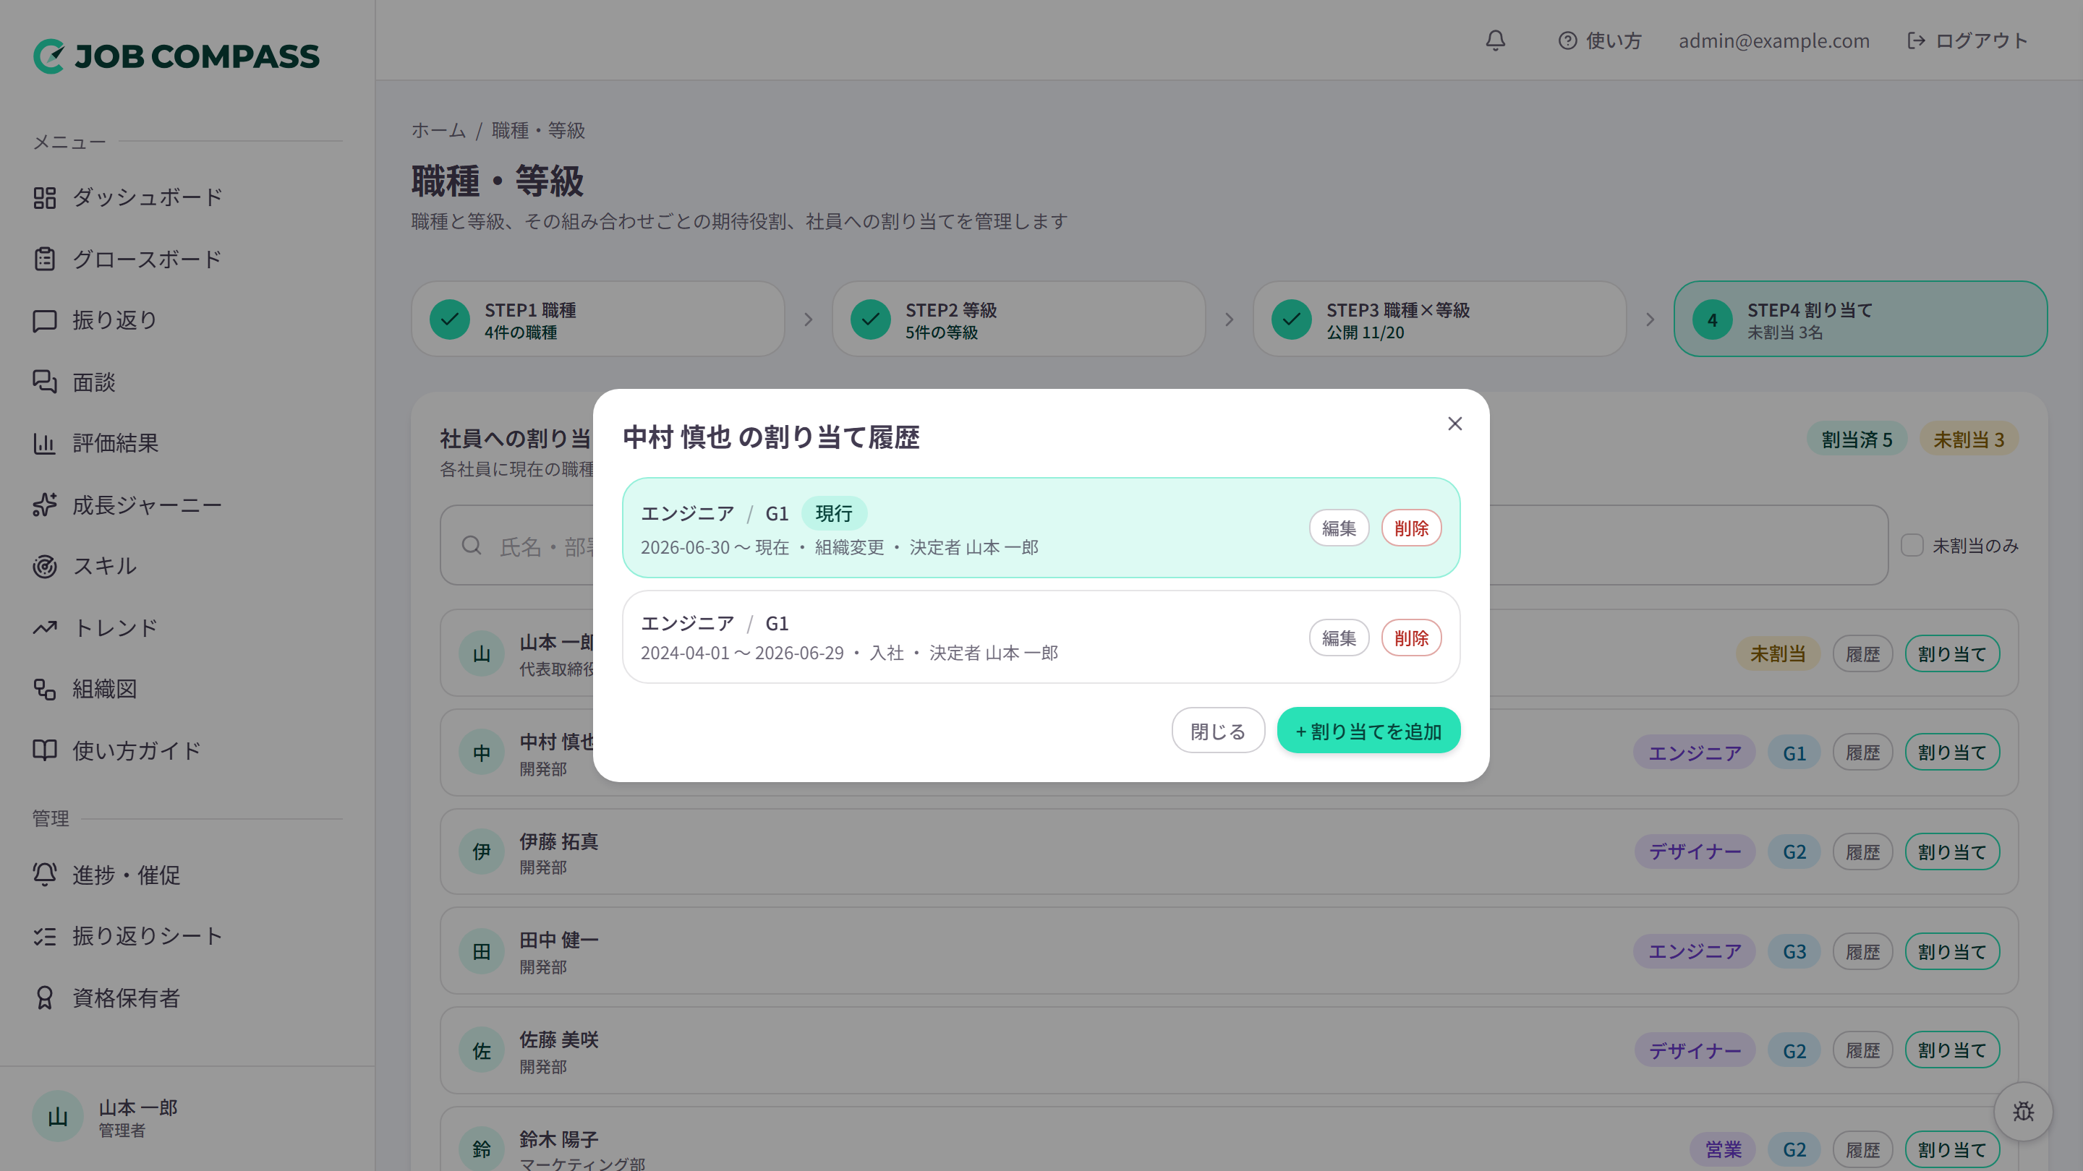The width and height of the screenshot is (2083, 1171).
Task: Open 履歴 for 佐藤 美咲
Action: (x=1862, y=1050)
